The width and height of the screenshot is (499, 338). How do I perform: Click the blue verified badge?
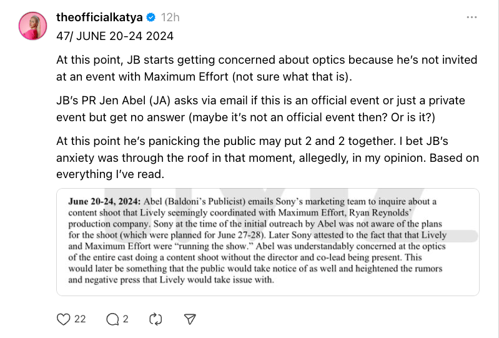point(151,17)
